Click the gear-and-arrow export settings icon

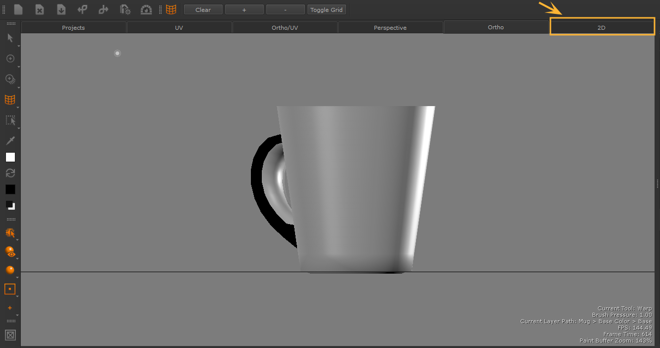coord(125,9)
